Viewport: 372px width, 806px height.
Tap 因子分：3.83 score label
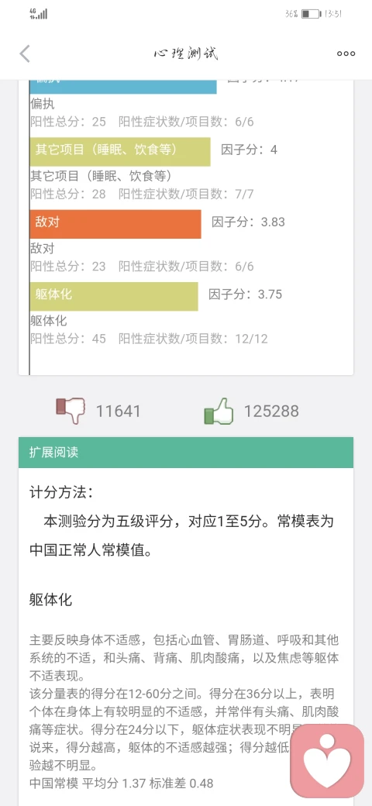(x=248, y=222)
